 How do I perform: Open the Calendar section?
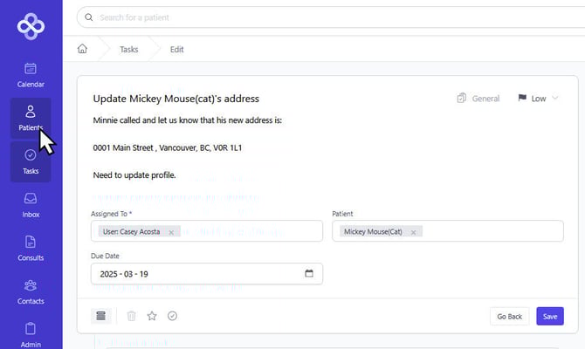[31, 75]
